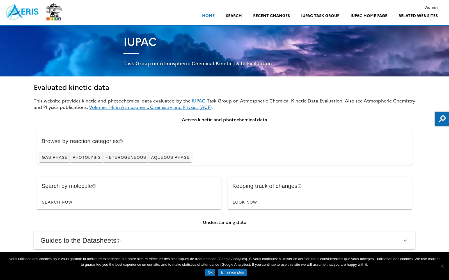Click the AERIS logo

tap(22, 12)
